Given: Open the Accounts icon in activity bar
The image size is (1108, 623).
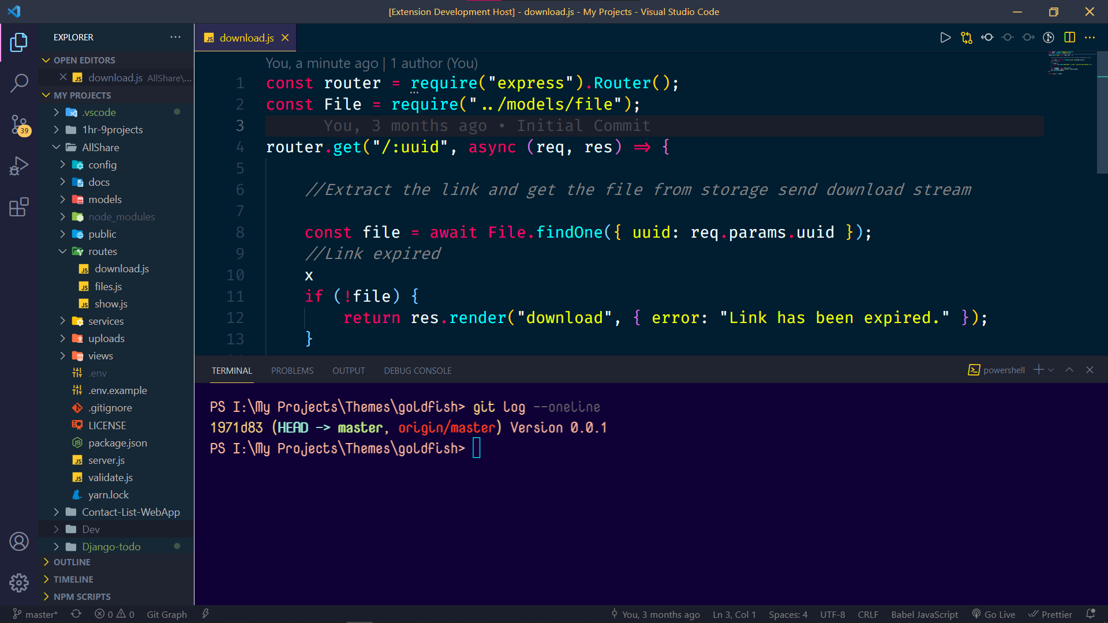Looking at the screenshot, I should (x=19, y=542).
